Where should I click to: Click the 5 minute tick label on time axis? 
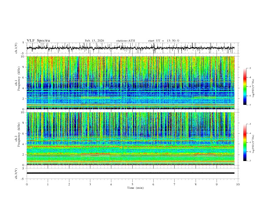coord(132,184)
